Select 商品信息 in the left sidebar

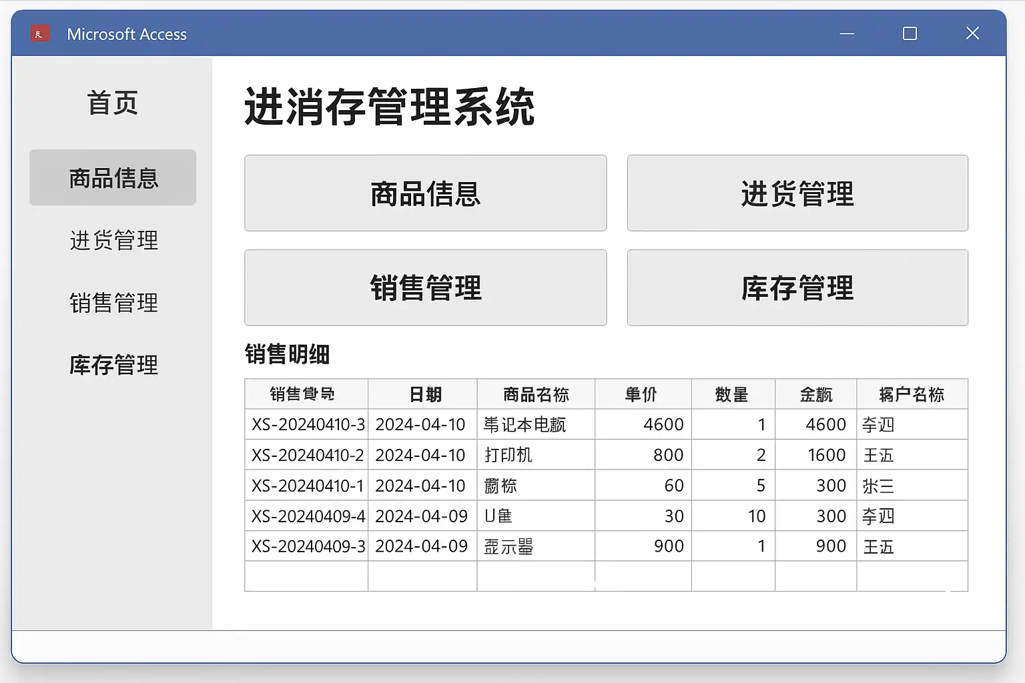coord(113,178)
